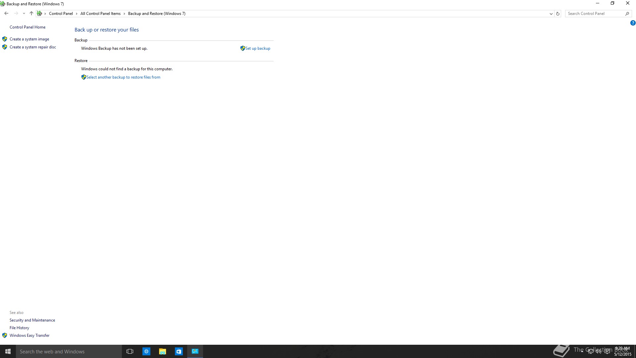Image resolution: width=636 pixels, height=358 pixels.
Task: Click the clock showing 5/12/2015
Action: click(623, 351)
